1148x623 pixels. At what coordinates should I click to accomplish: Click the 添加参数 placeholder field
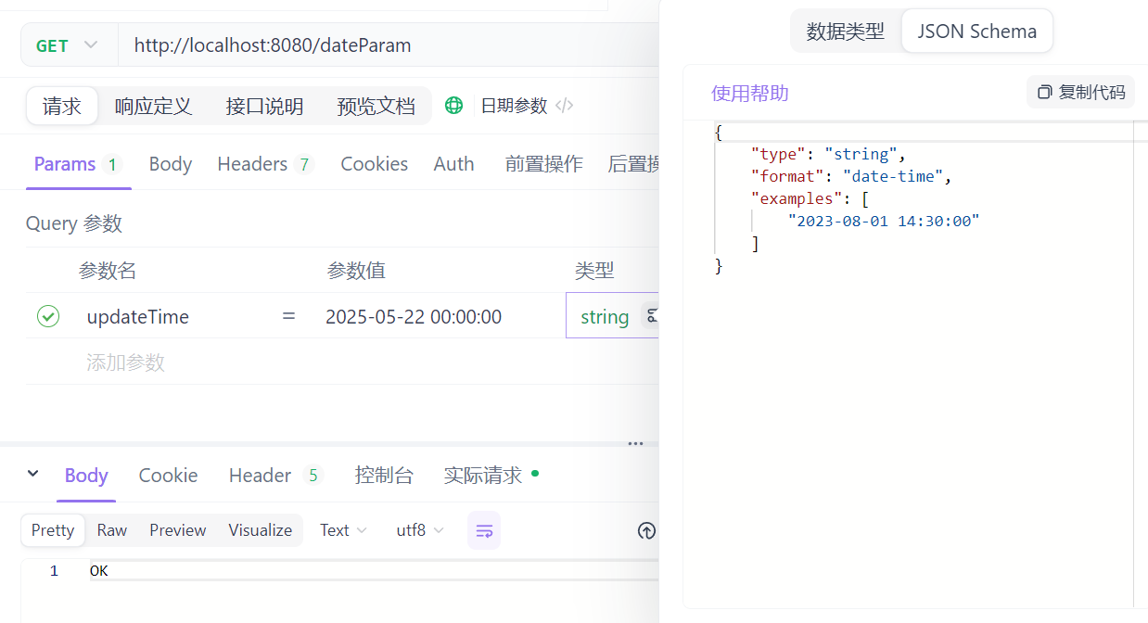click(x=125, y=362)
